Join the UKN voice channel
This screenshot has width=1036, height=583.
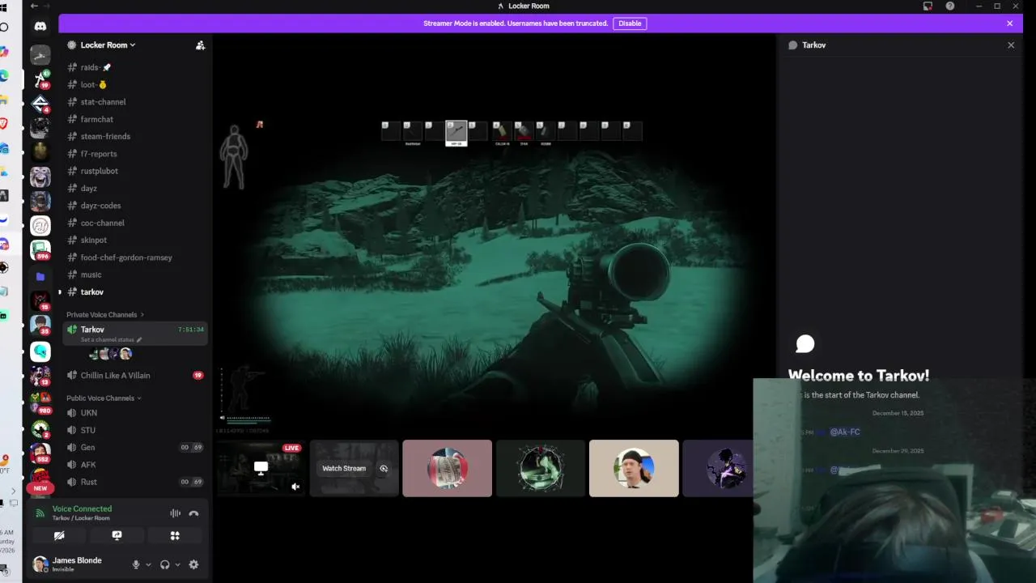[x=135, y=413]
